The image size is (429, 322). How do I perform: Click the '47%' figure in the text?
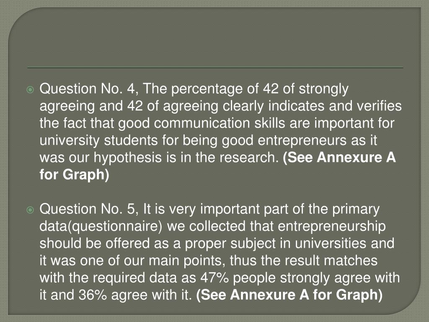pos(214,278)
